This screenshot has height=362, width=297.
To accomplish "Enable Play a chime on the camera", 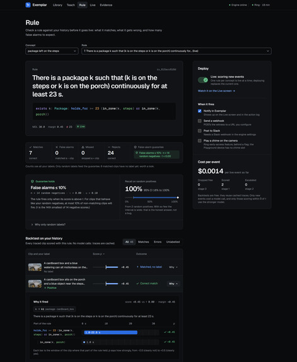I will pyautogui.click(x=199, y=141).
